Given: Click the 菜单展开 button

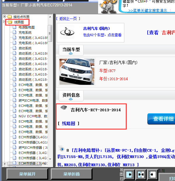Looking at the screenshot, I should pyautogui.click(x=27, y=174).
